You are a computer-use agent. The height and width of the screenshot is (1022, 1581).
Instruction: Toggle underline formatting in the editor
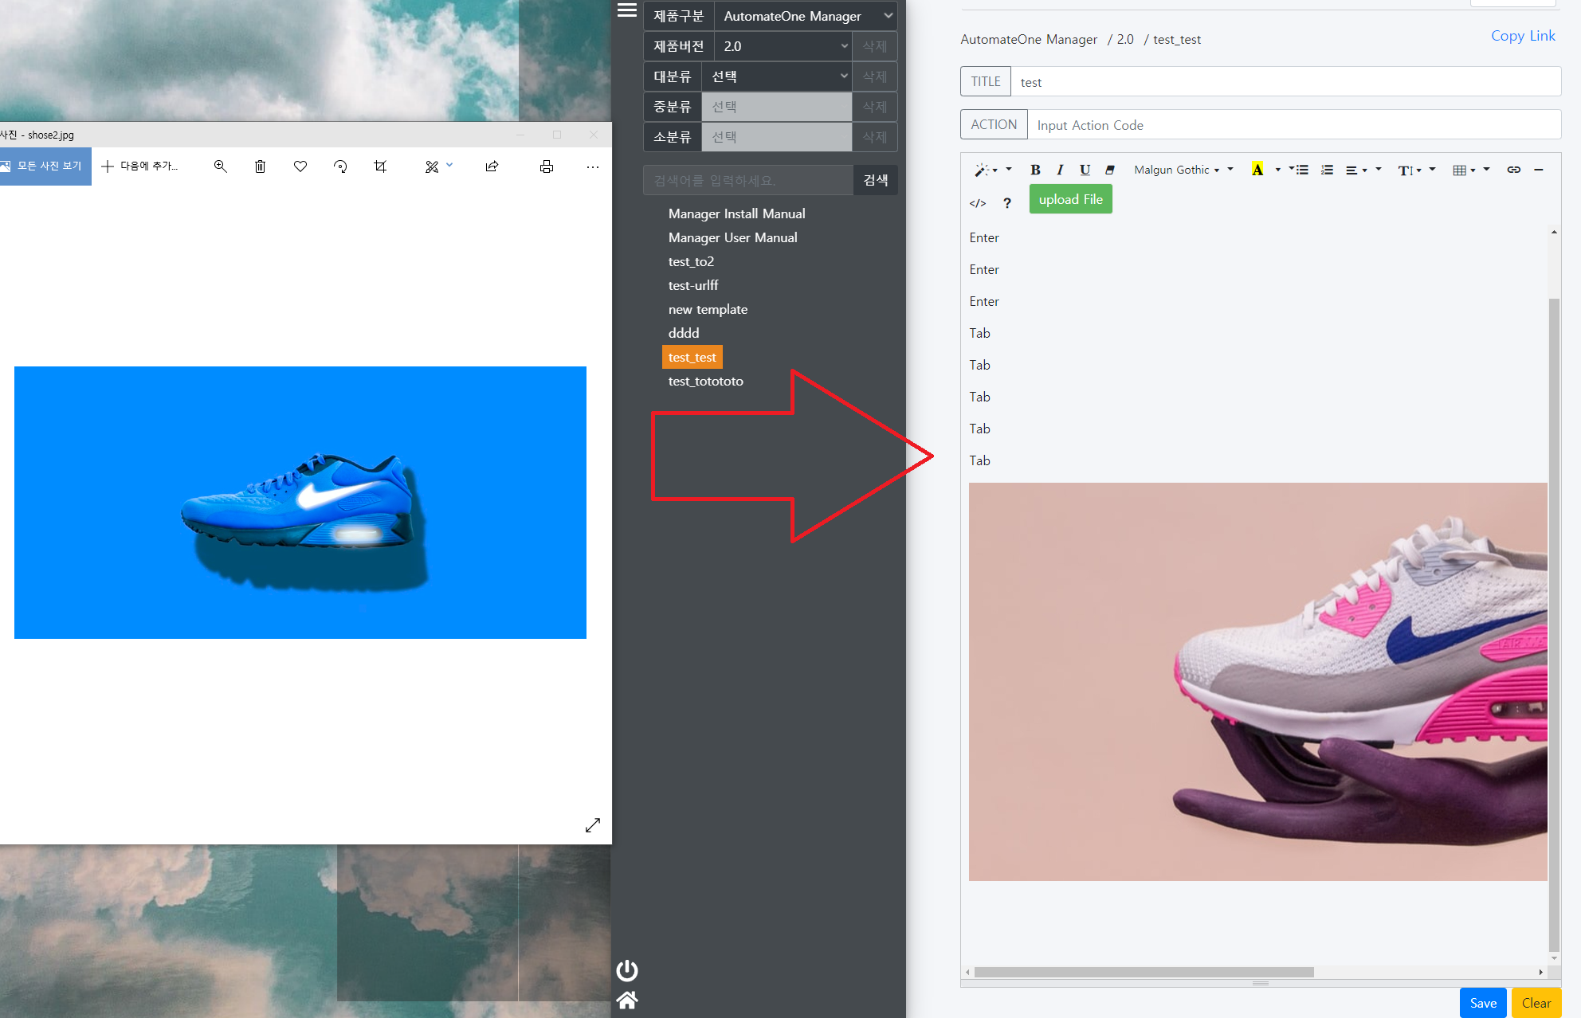1085,170
